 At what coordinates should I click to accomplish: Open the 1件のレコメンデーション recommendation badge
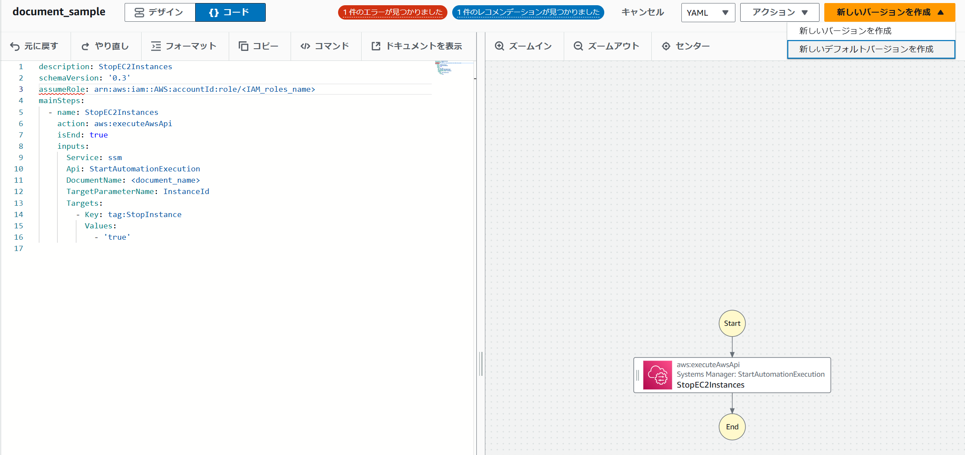pos(528,12)
